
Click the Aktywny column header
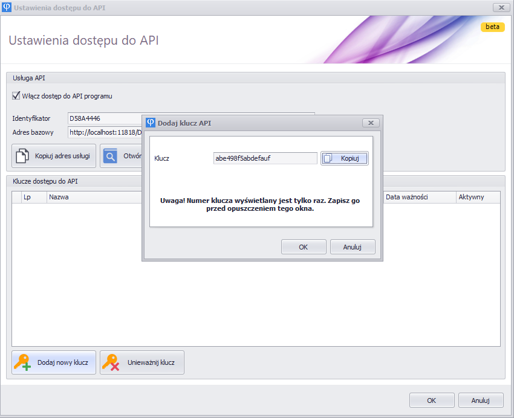click(477, 197)
